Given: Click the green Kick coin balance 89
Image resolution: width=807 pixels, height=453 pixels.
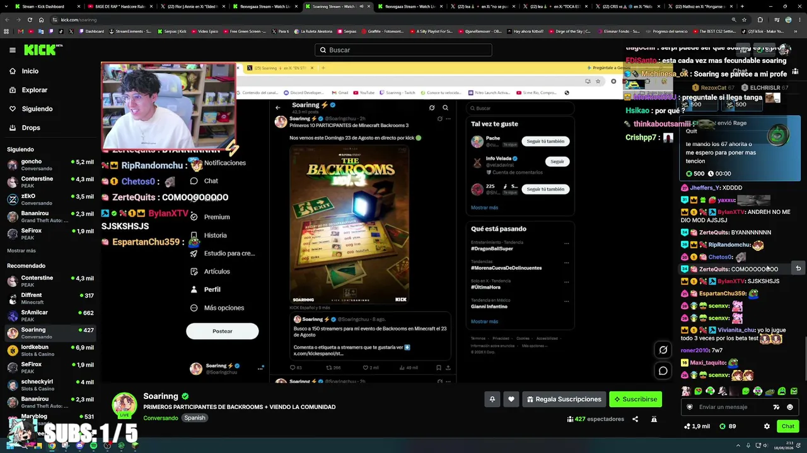Looking at the screenshot, I should [728, 427].
